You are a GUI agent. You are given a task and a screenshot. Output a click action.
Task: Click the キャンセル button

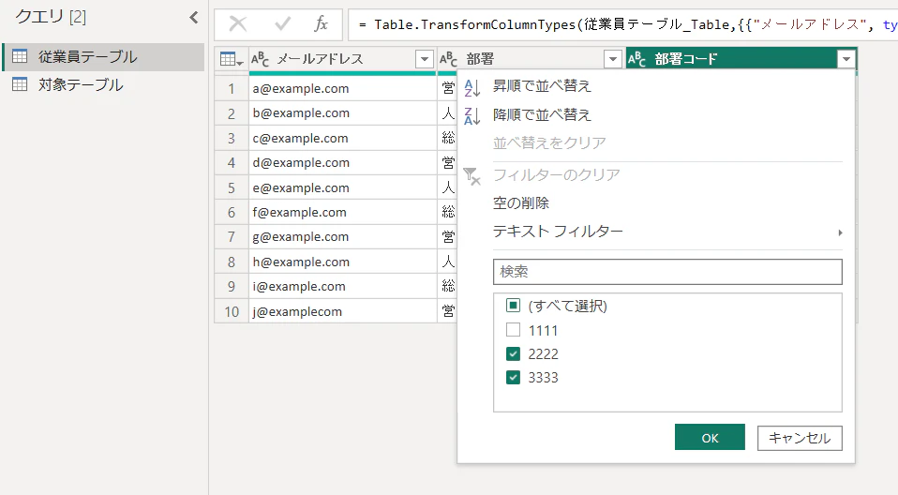click(x=800, y=438)
